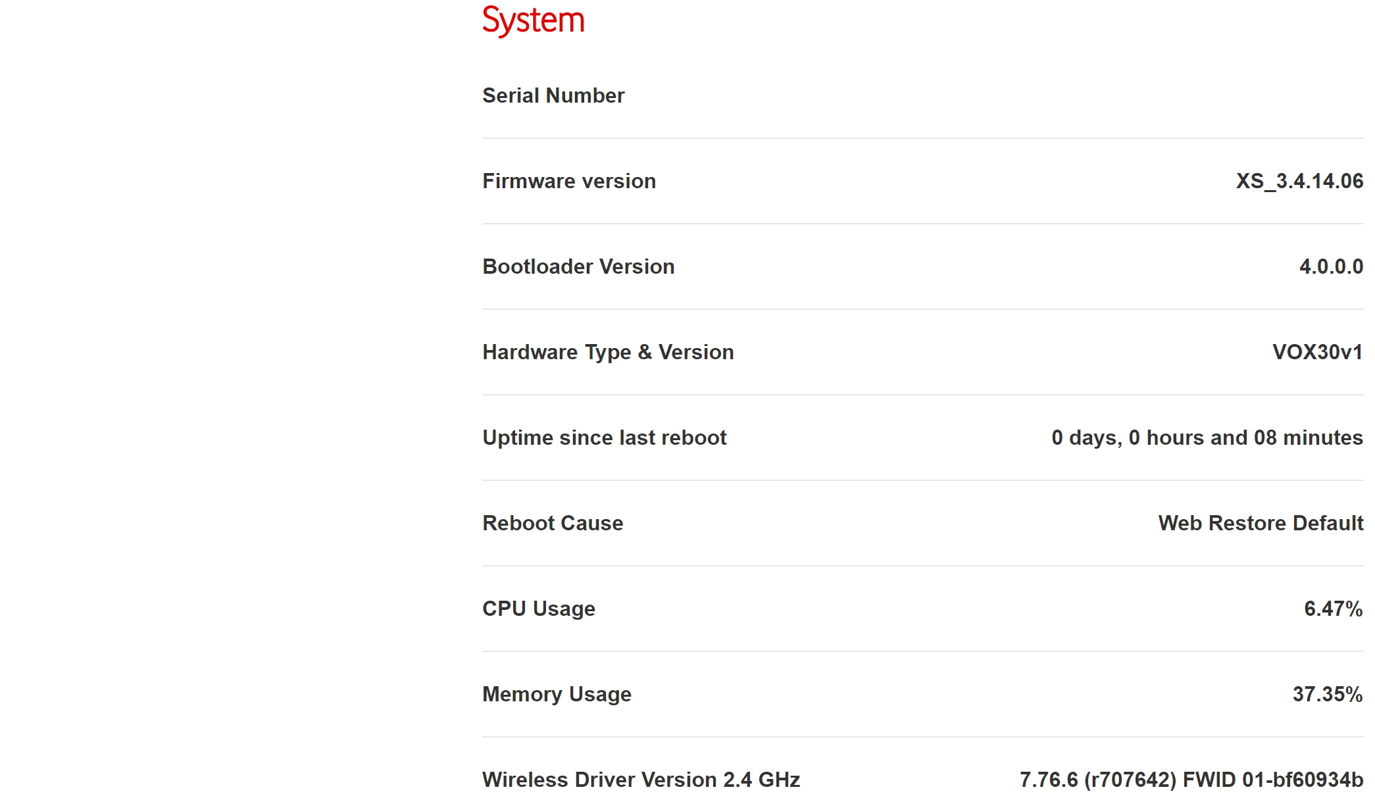Select the XS_3.4.14.06 firmware value
The width and height of the screenshot is (1375, 802).
point(1299,181)
